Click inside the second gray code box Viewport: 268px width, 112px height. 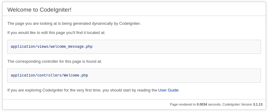pyautogui.click(x=134, y=76)
